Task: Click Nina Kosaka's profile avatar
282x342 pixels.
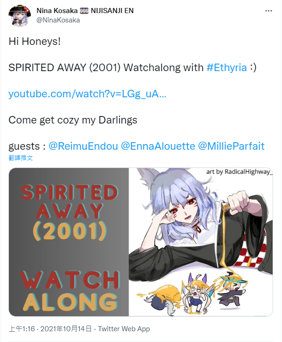Action: [x=20, y=15]
